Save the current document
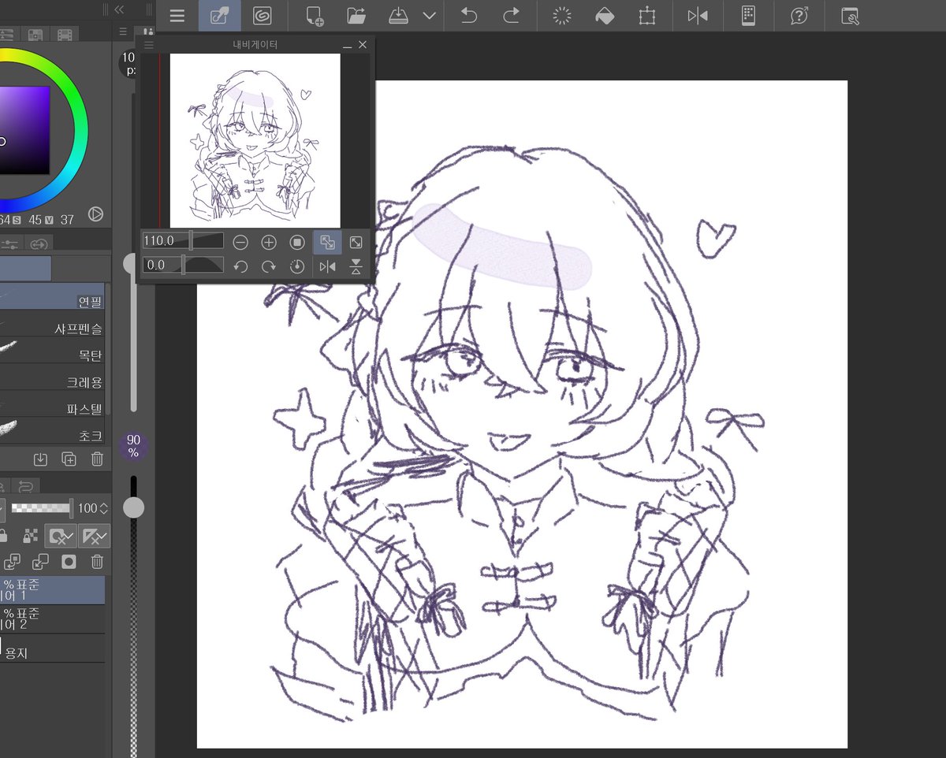The width and height of the screenshot is (946, 758). [x=399, y=16]
